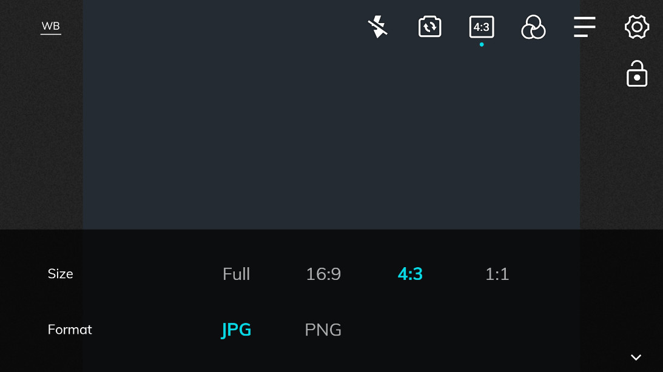
Task: Click the textured strip left of the viewfinder
Action: [41, 133]
